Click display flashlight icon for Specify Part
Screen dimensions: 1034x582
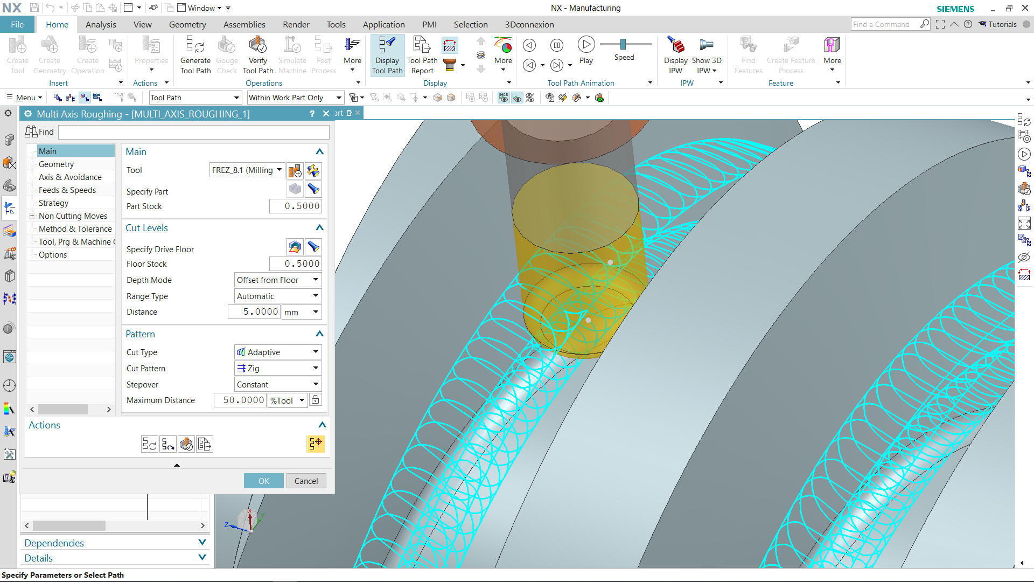[x=313, y=189]
